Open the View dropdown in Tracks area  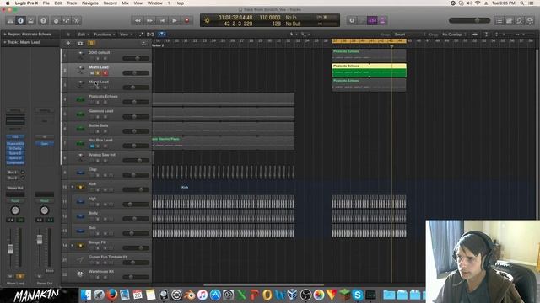(126, 35)
